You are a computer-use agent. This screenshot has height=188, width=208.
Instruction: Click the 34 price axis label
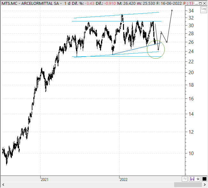tap(191, 11)
